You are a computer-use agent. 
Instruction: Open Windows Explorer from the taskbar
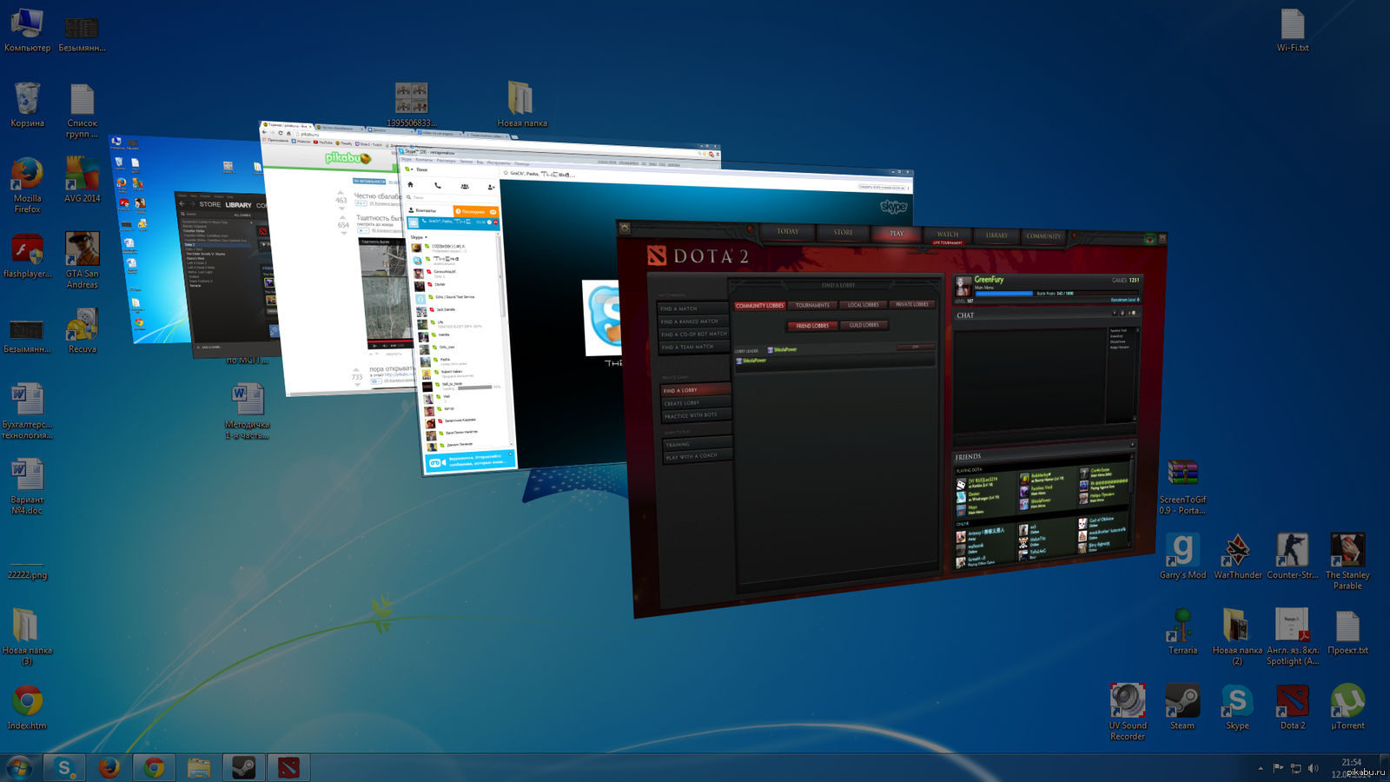[199, 768]
